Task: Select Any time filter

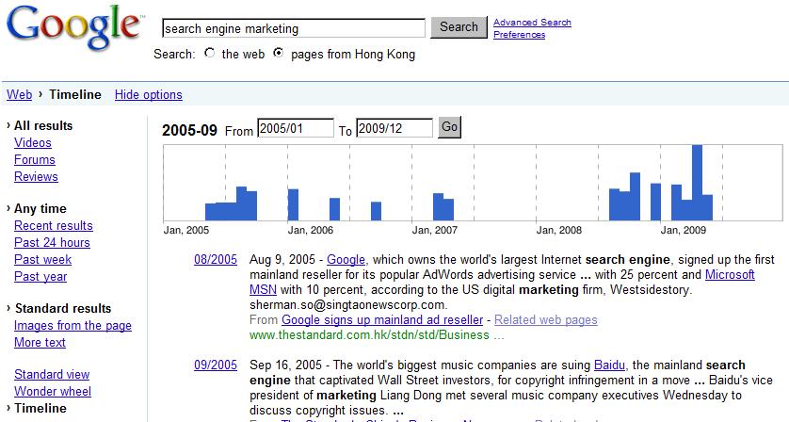Action: (x=40, y=209)
